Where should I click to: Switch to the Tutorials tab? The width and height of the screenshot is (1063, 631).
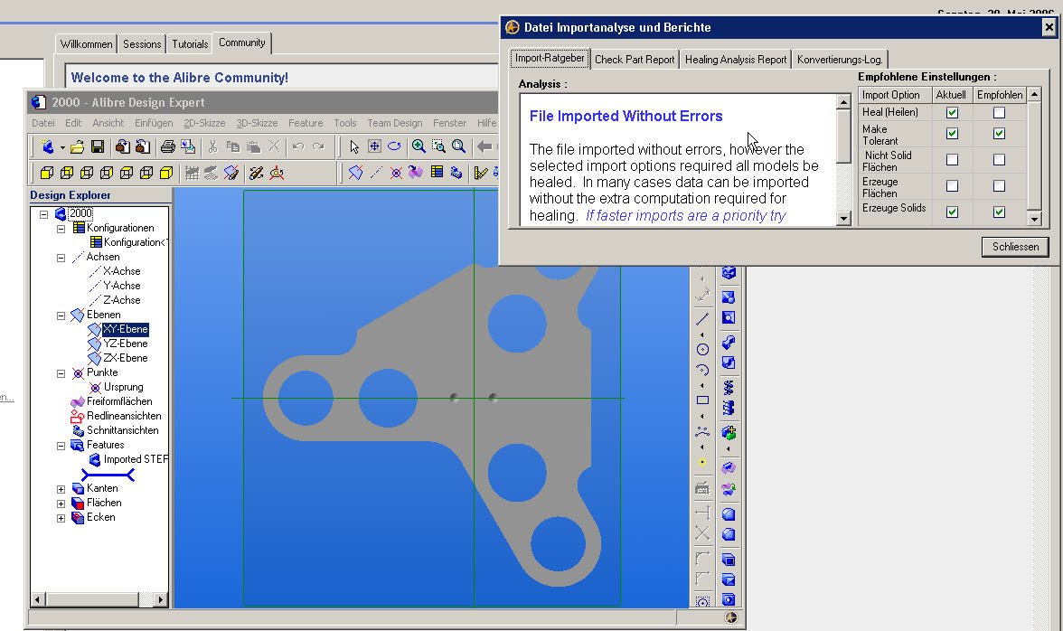point(190,44)
